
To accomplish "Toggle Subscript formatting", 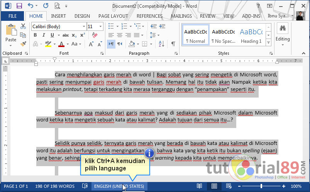I will point(74,35).
